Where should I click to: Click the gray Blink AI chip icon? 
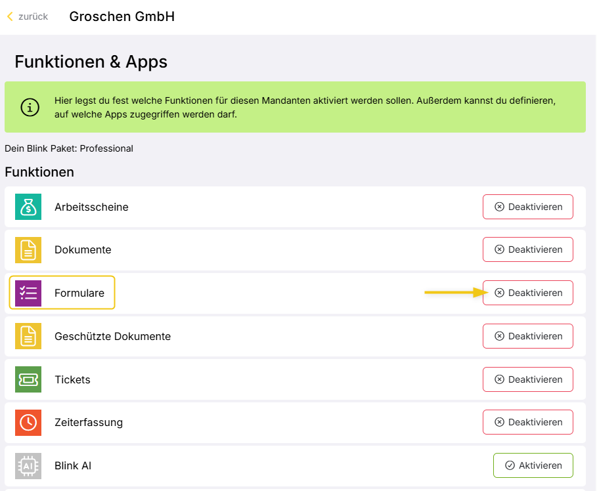28,465
